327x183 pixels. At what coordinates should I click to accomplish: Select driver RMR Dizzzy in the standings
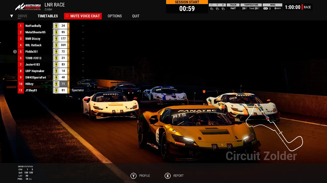pos(33,39)
